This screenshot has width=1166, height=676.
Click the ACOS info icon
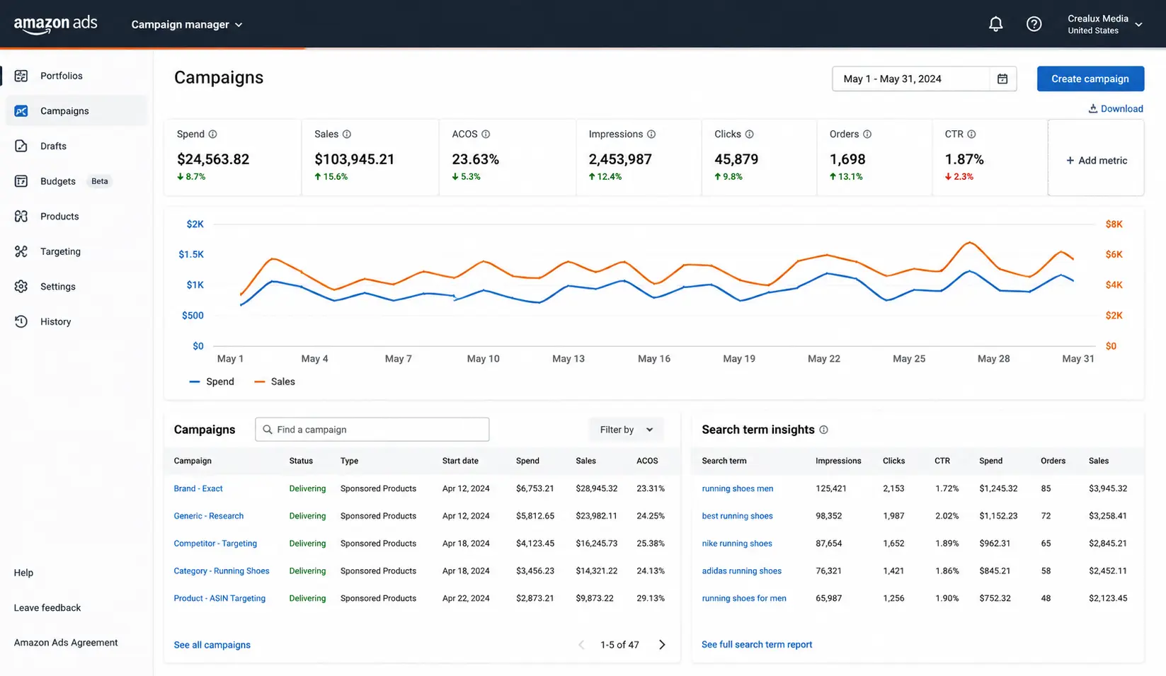pos(486,134)
